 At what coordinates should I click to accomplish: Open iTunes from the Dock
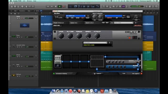(70, 91)
